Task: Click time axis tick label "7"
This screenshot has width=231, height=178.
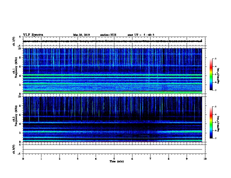Action: coord(150,159)
